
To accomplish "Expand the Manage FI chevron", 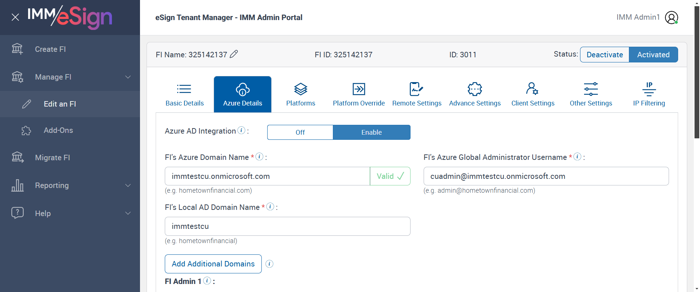I will [x=128, y=77].
